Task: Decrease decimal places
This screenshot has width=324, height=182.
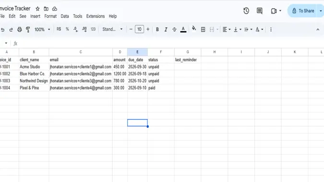Action: [x=76, y=29]
